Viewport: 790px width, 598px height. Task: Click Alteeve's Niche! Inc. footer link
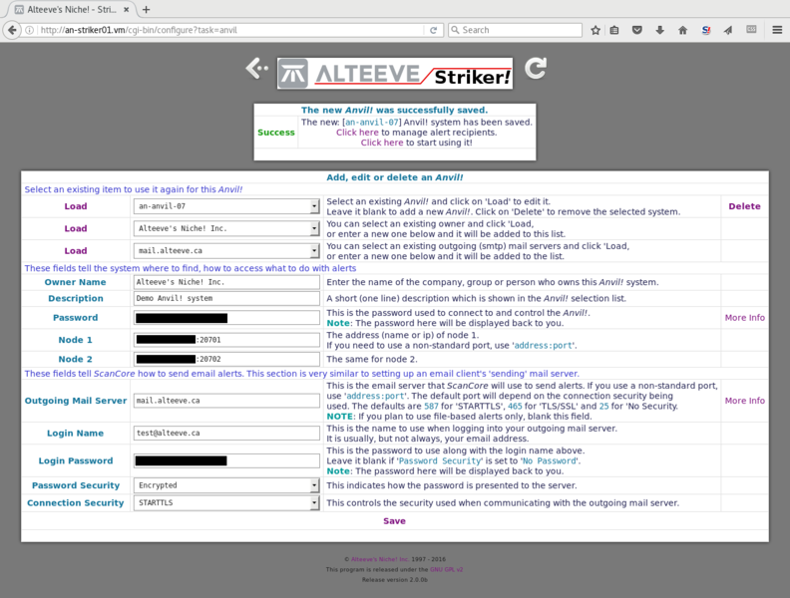click(x=380, y=559)
